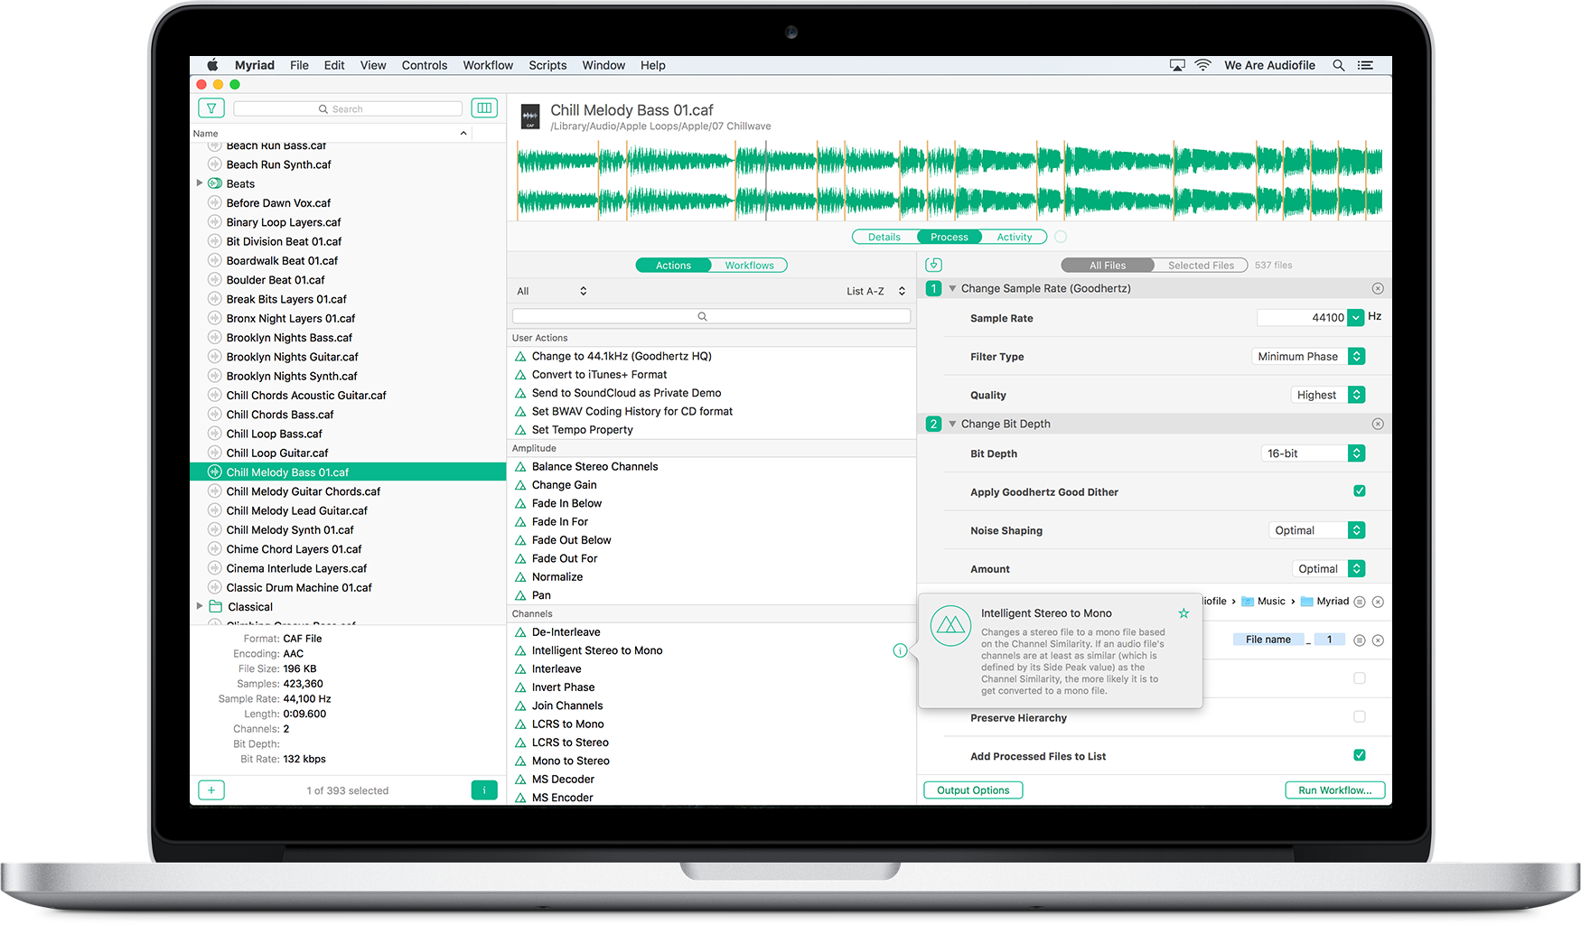
Task: Click the circular options icon beside File name tokens
Action: [1360, 640]
